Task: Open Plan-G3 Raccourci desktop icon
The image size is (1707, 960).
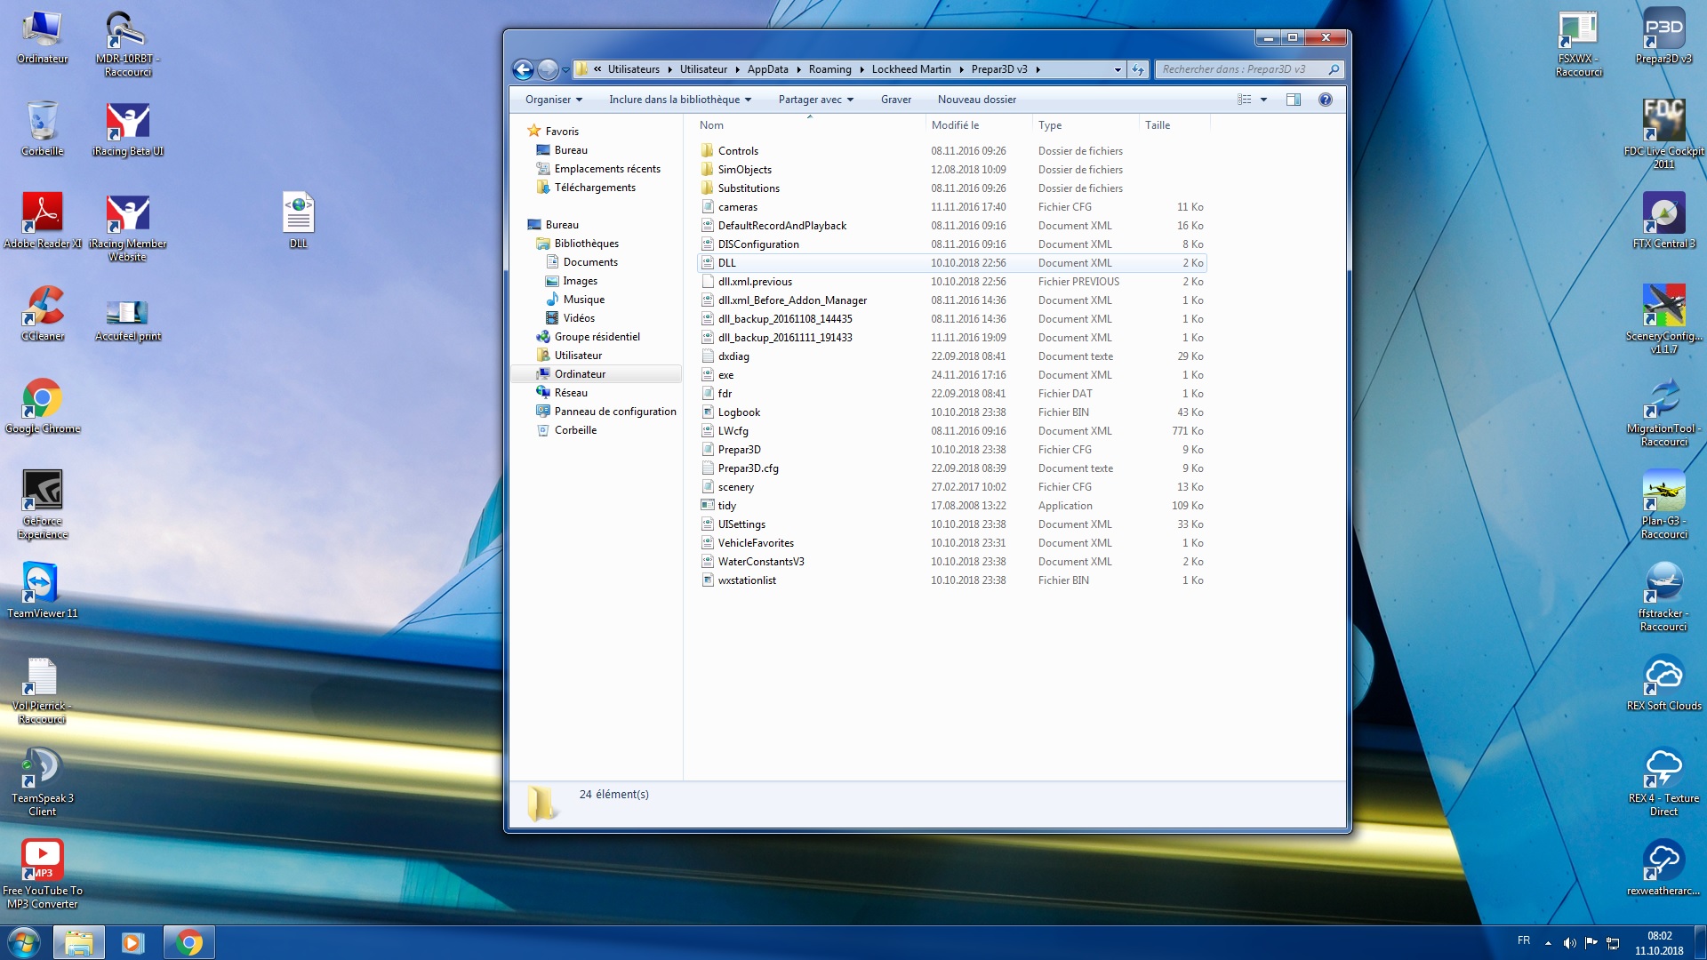Action: [x=1663, y=503]
